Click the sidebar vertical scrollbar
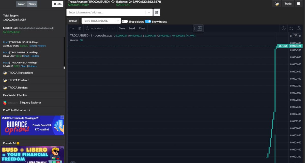The width and height of the screenshot is (305, 163). pyautogui.click(x=64, y=53)
